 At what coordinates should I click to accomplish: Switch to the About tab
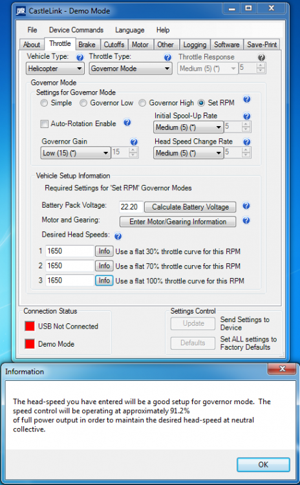coord(32,45)
